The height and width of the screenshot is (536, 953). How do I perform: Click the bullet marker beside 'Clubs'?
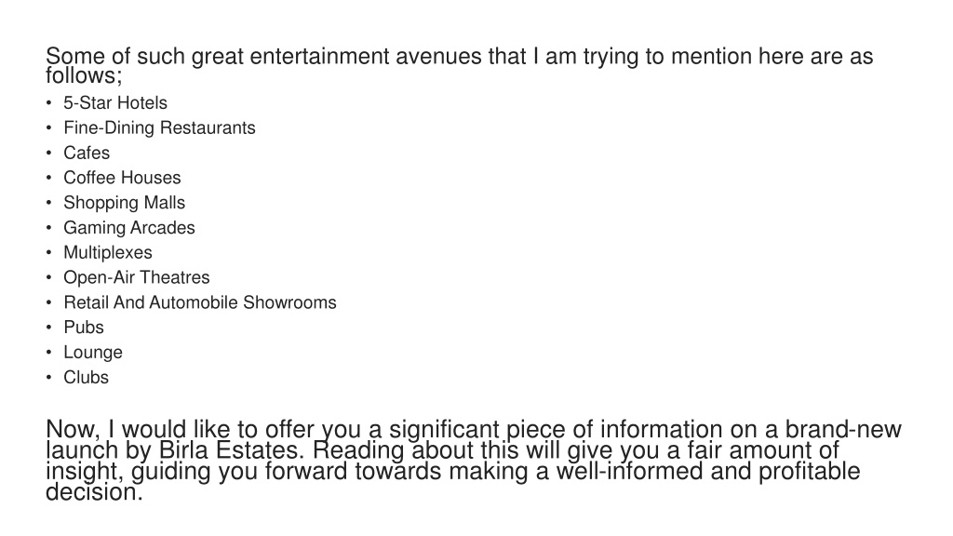click(48, 378)
